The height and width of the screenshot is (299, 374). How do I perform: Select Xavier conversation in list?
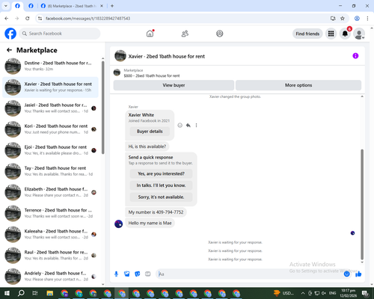pyautogui.click(x=50, y=87)
